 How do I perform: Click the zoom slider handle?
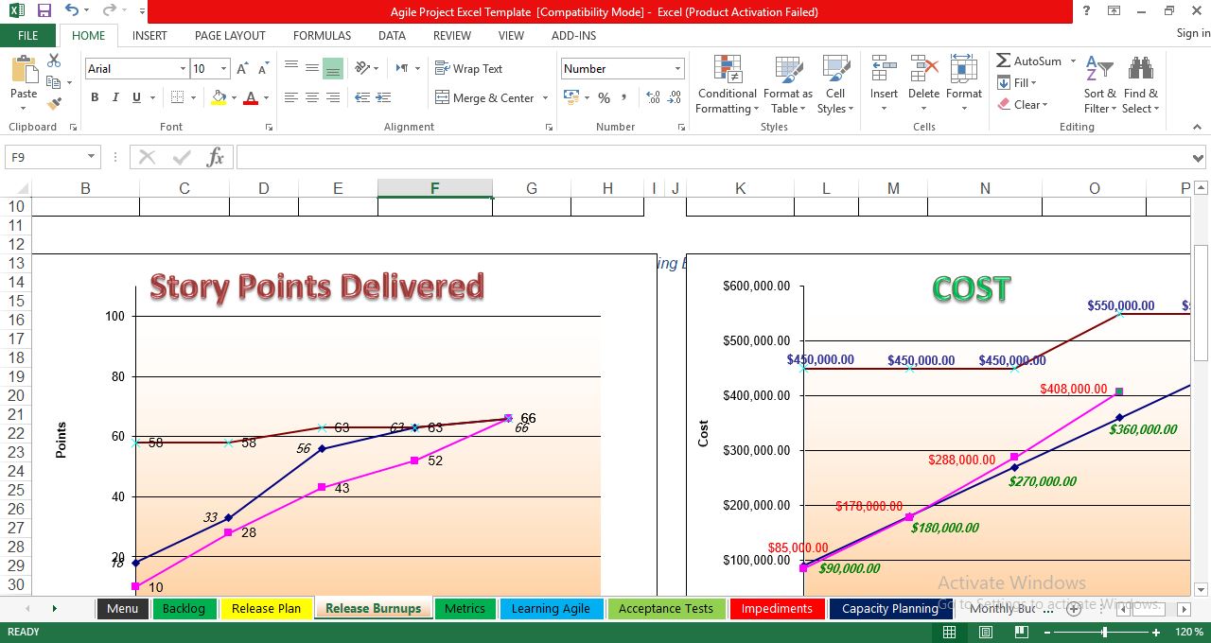click(x=1104, y=632)
